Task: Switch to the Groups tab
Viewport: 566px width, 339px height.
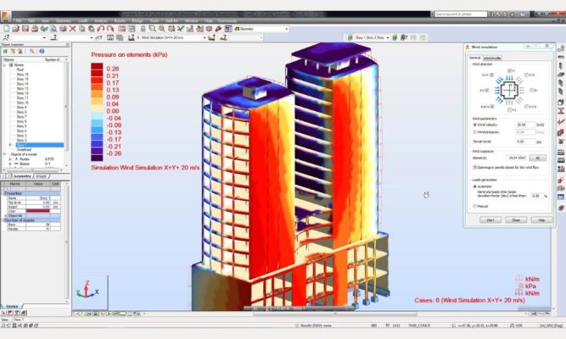Action: coord(40,175)
